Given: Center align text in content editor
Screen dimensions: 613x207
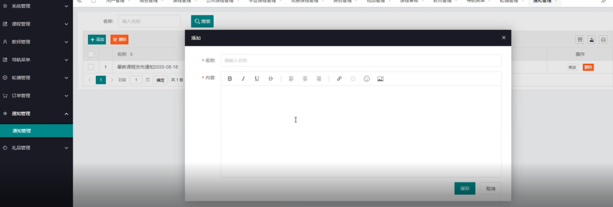Looking at the screenshot, I should coord(305,78).
